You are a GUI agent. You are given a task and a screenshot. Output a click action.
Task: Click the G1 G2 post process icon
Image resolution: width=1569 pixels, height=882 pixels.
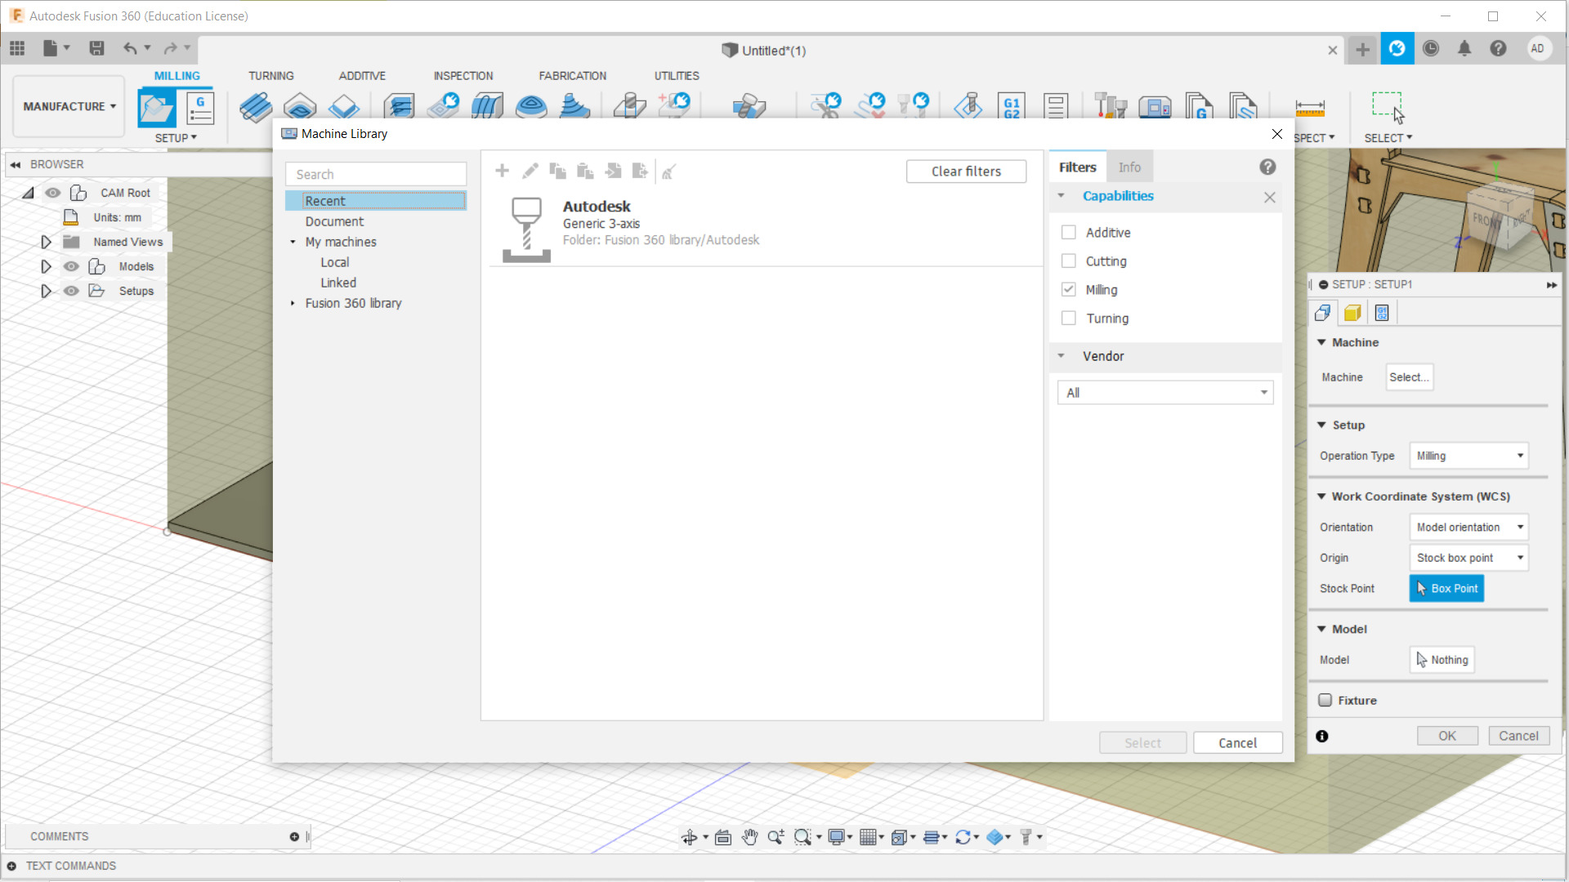pyautogui.click(x=1012, y=107)
